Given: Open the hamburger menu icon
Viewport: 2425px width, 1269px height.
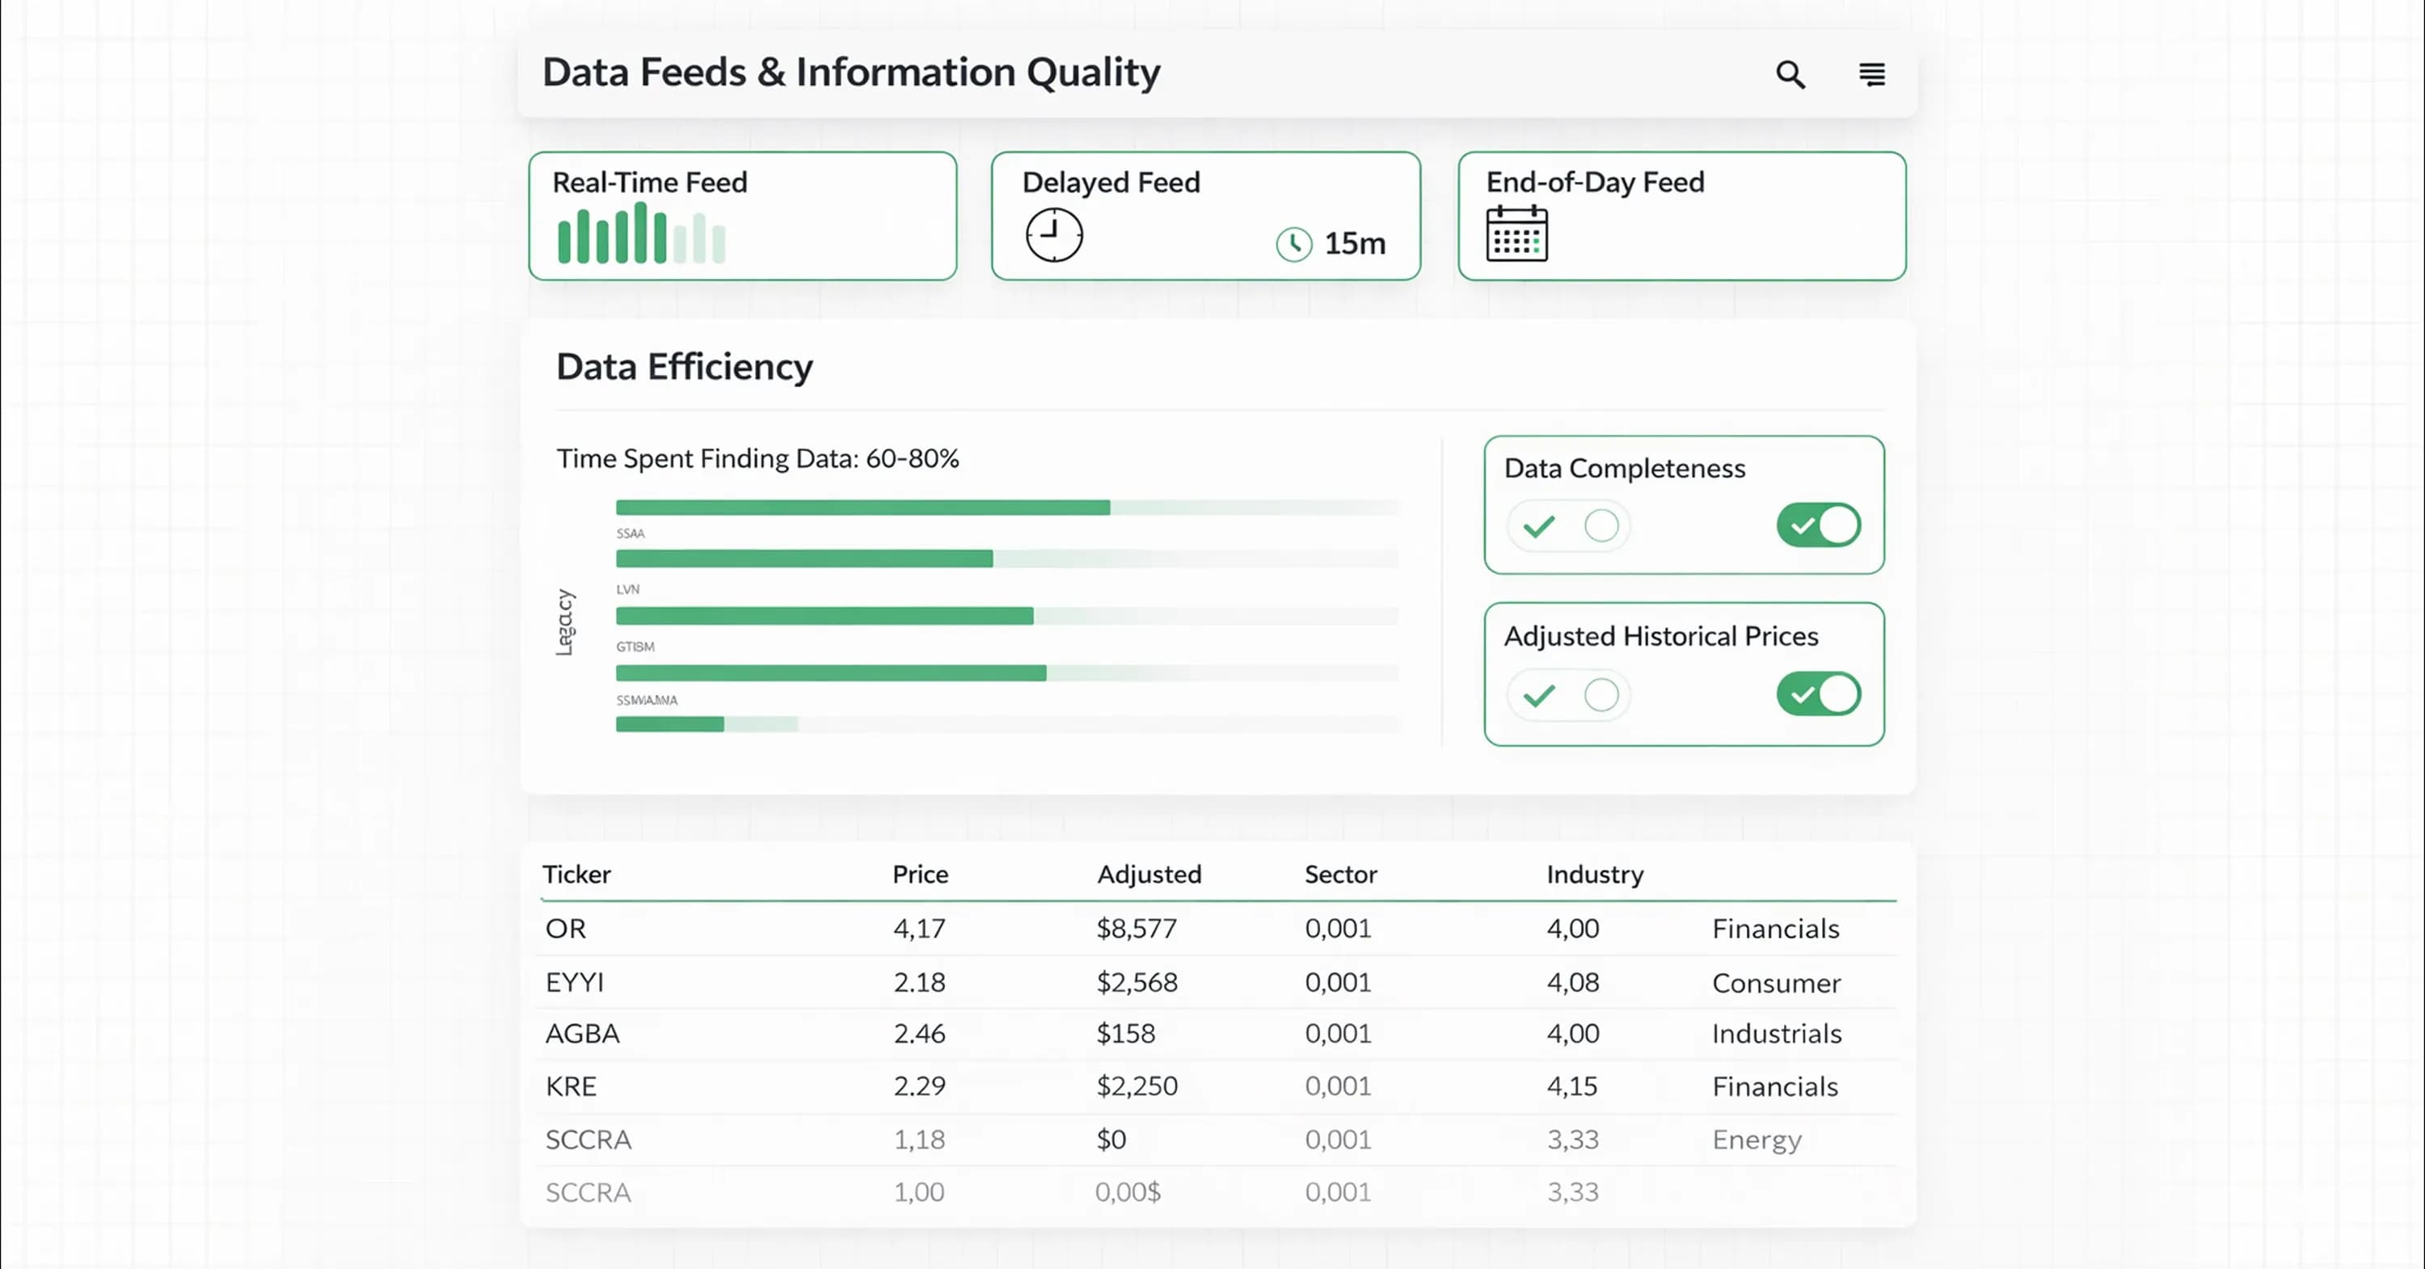Looking at the screenshot, I should (x=1871, y=74).
